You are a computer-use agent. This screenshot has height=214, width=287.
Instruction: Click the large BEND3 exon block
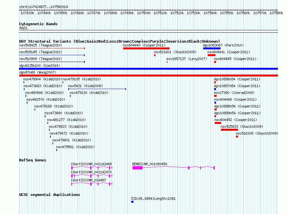[137, 168]
